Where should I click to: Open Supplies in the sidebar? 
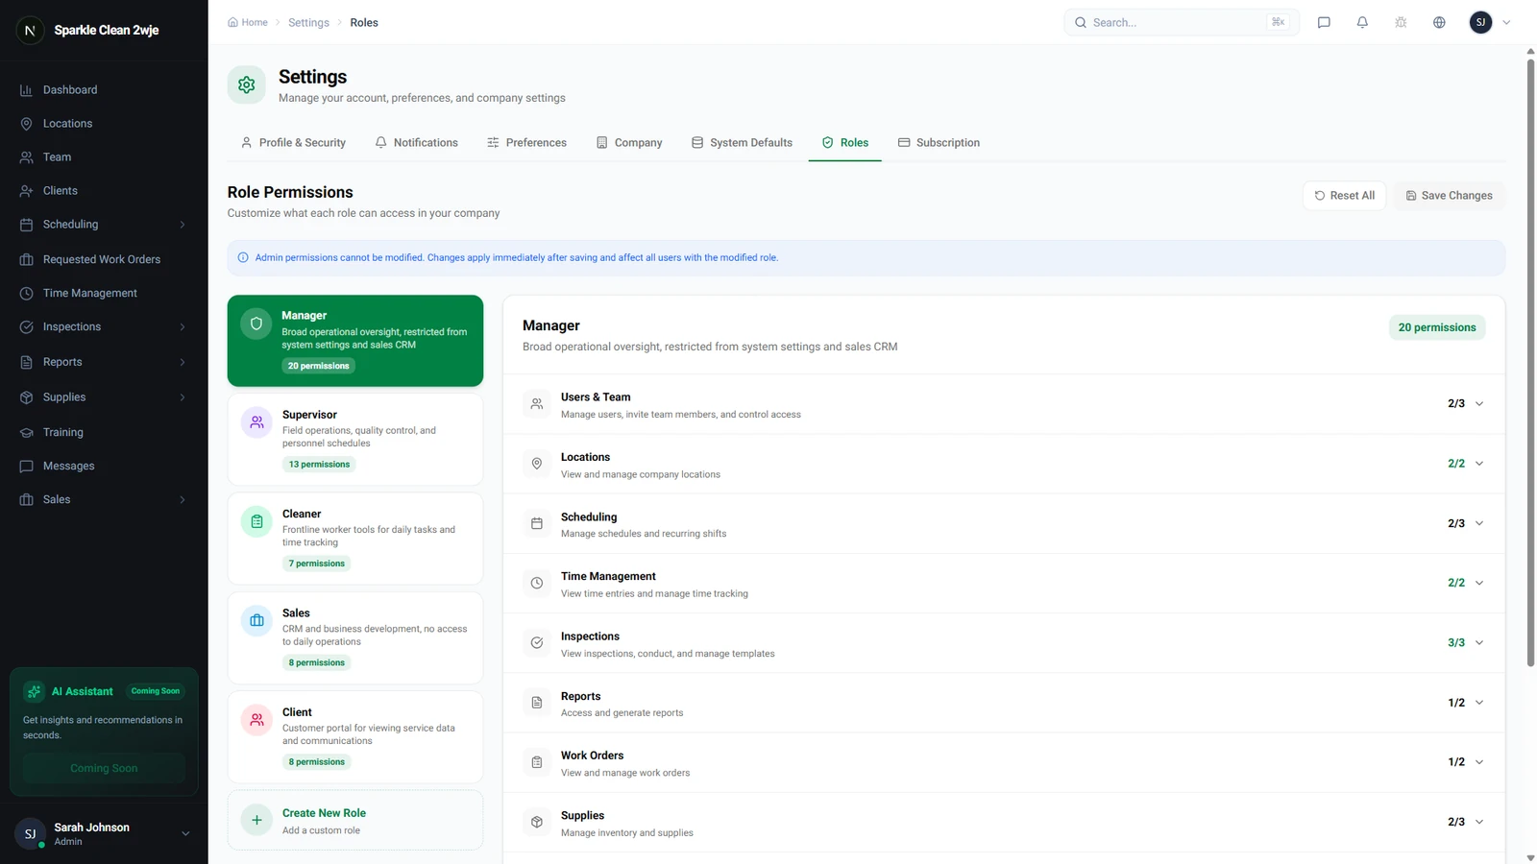pyautogui.click(x=104, y=397)
